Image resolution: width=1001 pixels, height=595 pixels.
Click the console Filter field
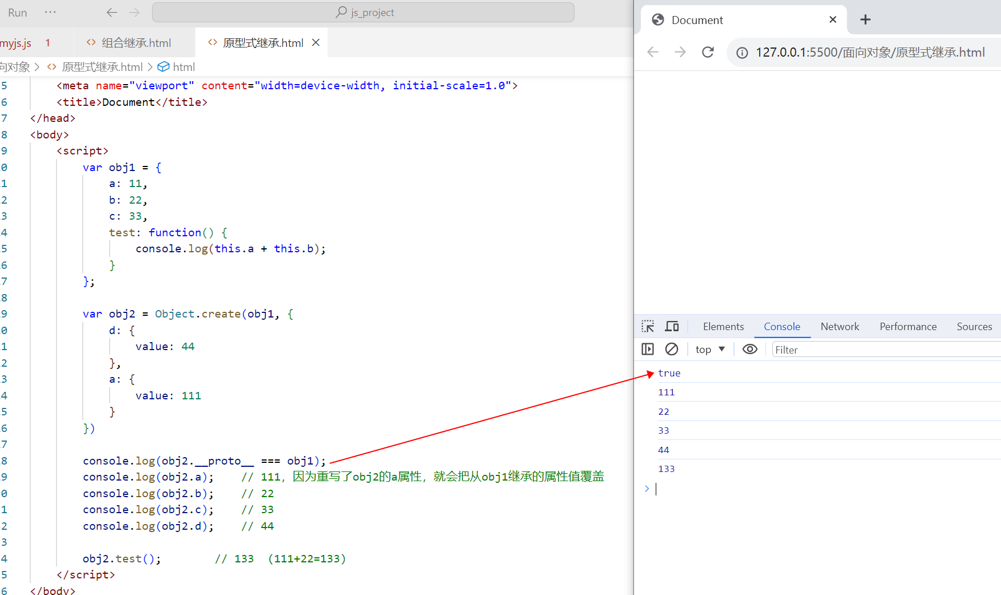886,350
